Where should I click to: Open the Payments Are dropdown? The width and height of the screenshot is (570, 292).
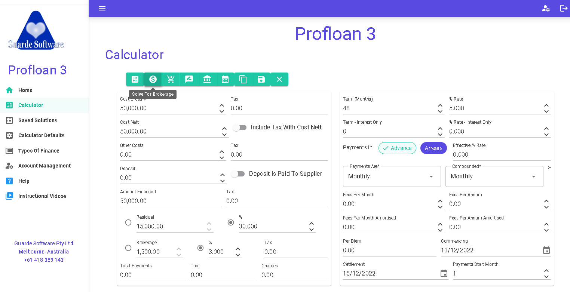pyautogui.click(x=392, y=176)
